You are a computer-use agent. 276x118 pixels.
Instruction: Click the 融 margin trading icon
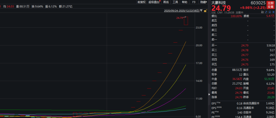pos(262,12)
